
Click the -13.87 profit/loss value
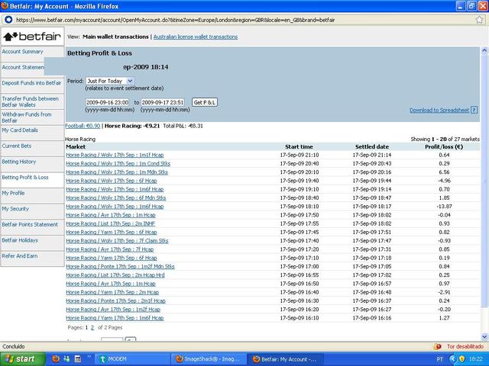(x=445, y=207)
